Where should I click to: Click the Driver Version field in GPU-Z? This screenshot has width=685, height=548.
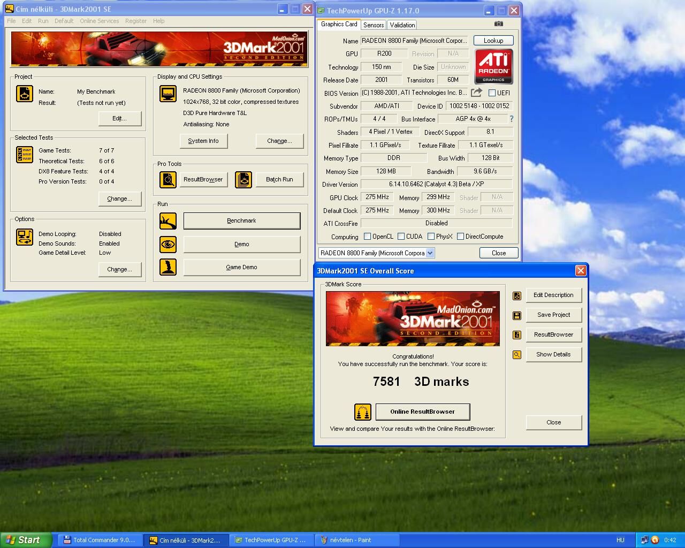pyautogui.click(x=437, y=184)
